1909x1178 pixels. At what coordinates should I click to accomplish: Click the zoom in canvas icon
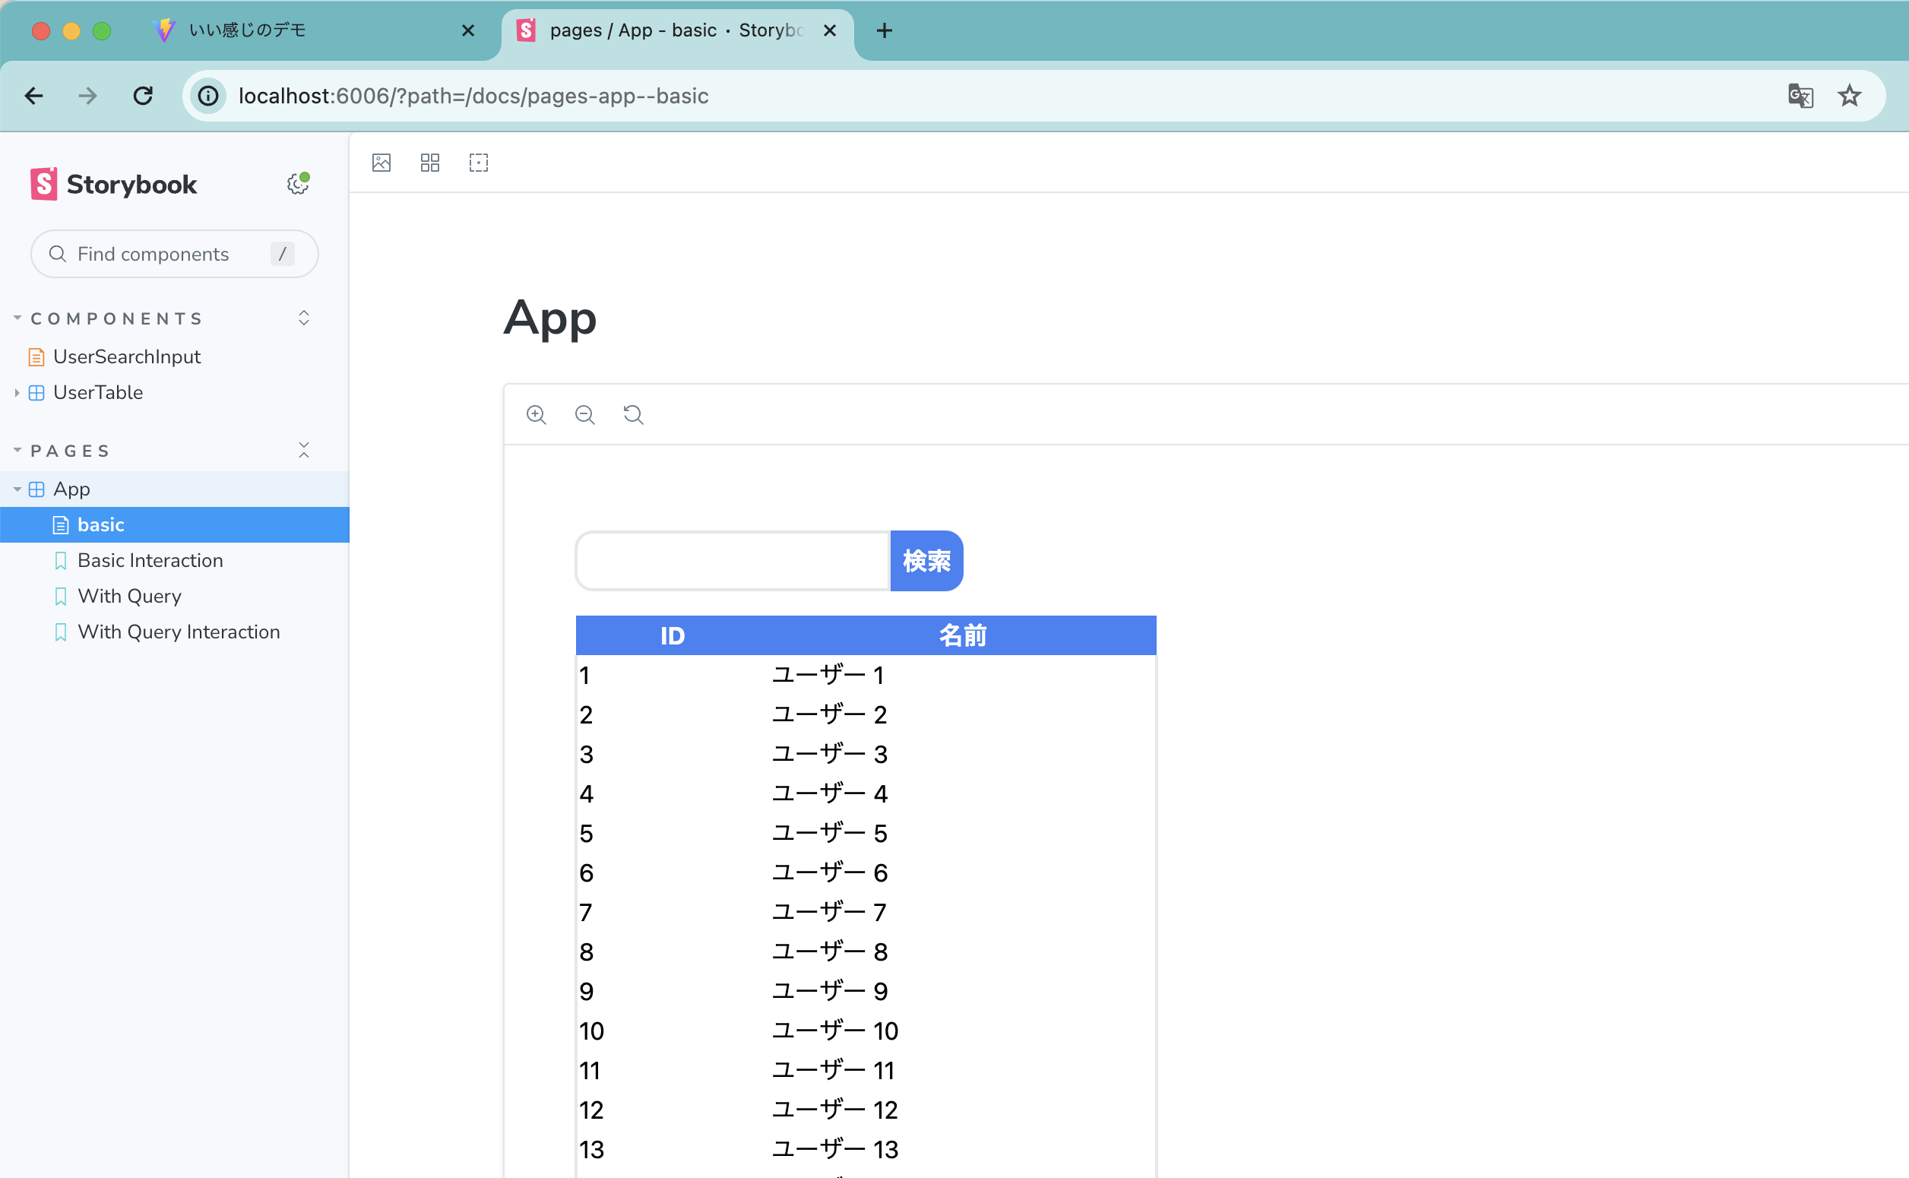[536, 414]
